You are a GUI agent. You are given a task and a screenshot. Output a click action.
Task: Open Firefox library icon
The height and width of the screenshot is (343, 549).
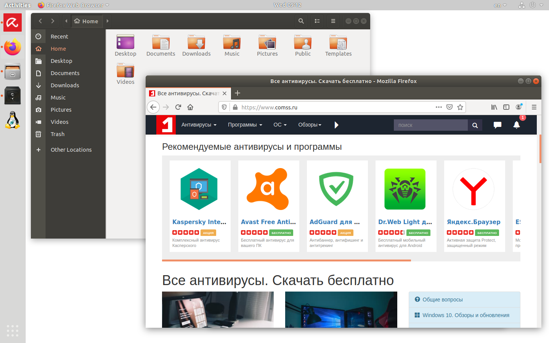(494, 107)
